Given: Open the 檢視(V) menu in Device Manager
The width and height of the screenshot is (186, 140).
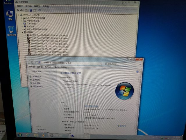Looking at the screenshot, I should click(x=37, y=6).
